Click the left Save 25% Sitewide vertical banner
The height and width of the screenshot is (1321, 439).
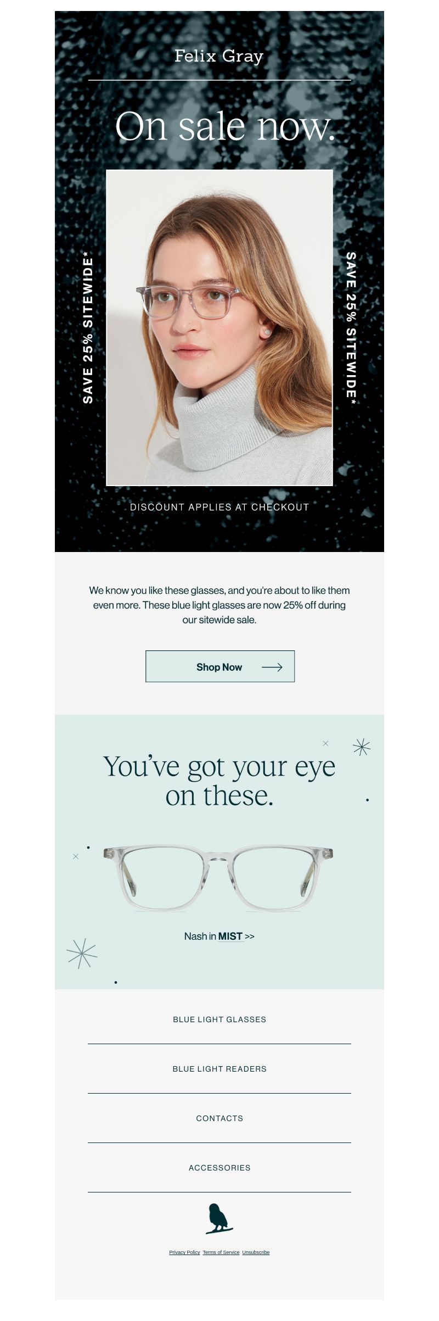click(88, 327)
